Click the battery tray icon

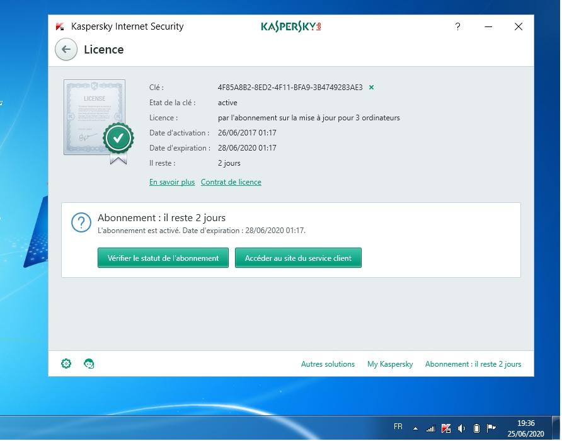[476, 428]
